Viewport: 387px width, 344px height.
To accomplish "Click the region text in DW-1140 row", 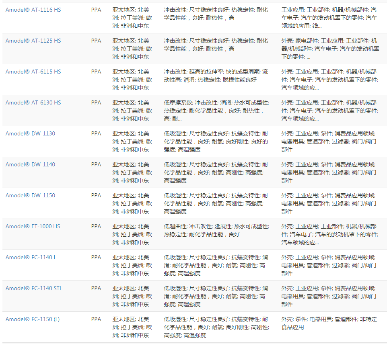I will pyautogui.click(x=132, y=172).
